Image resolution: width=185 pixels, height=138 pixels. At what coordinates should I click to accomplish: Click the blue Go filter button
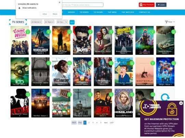(72, 22)
